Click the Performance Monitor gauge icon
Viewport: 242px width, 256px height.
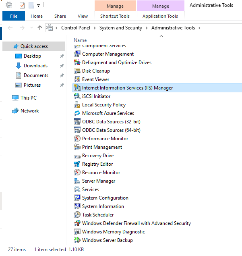coord(77,138)
